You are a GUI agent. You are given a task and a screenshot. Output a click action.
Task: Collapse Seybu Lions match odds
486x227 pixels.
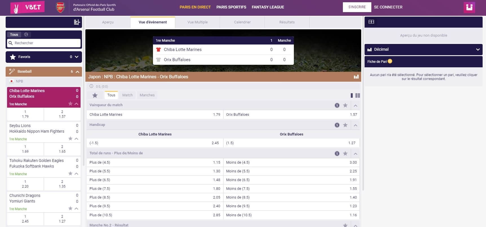point(76,139)
